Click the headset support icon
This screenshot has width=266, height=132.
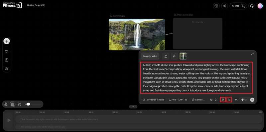pos(252,6)
